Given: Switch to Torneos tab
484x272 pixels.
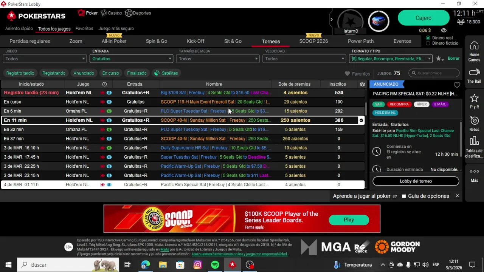Looking at the screenshot, I should 271,42.
